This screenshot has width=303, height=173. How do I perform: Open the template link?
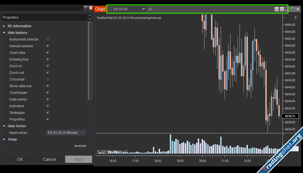point(80,146)
